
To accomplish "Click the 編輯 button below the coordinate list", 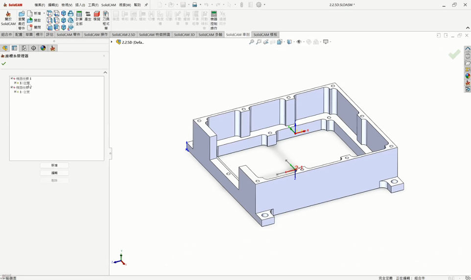I will [x=54, y=173].
